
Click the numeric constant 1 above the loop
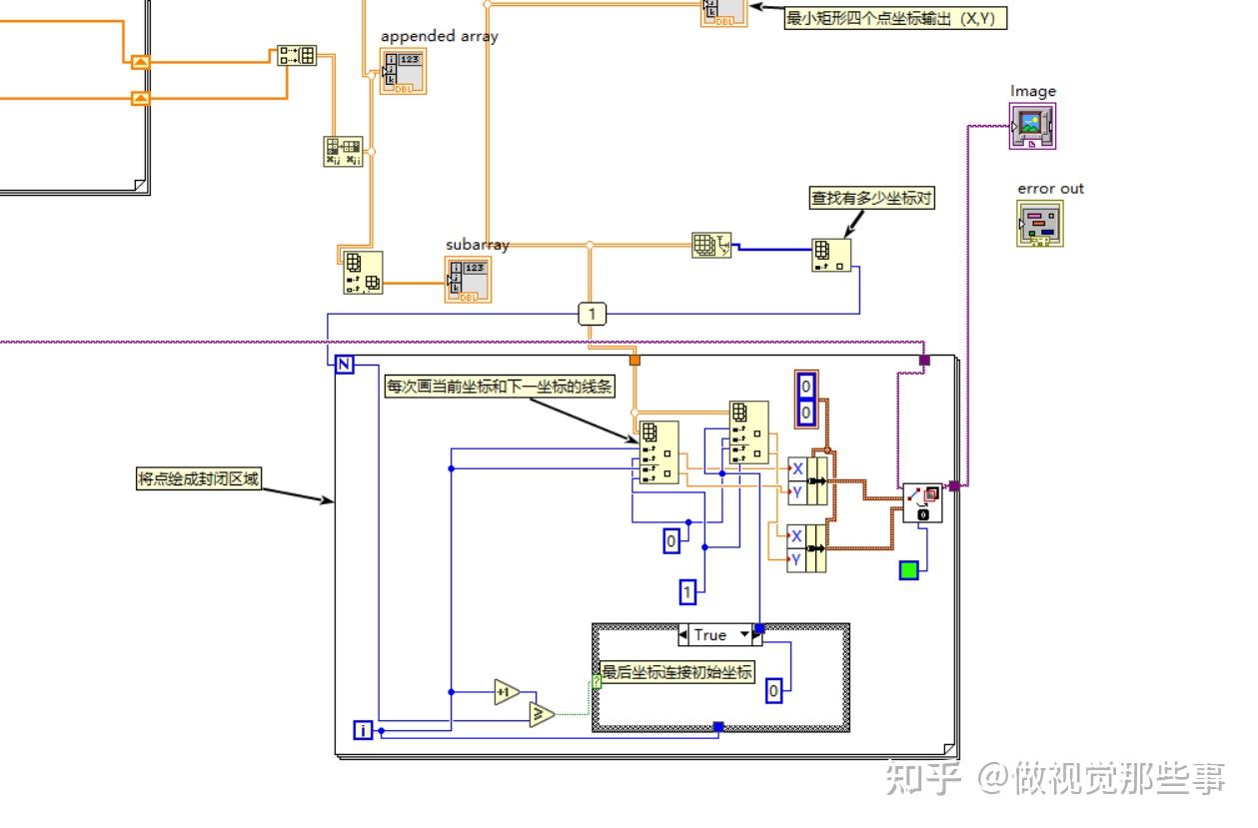coord(592,313)
